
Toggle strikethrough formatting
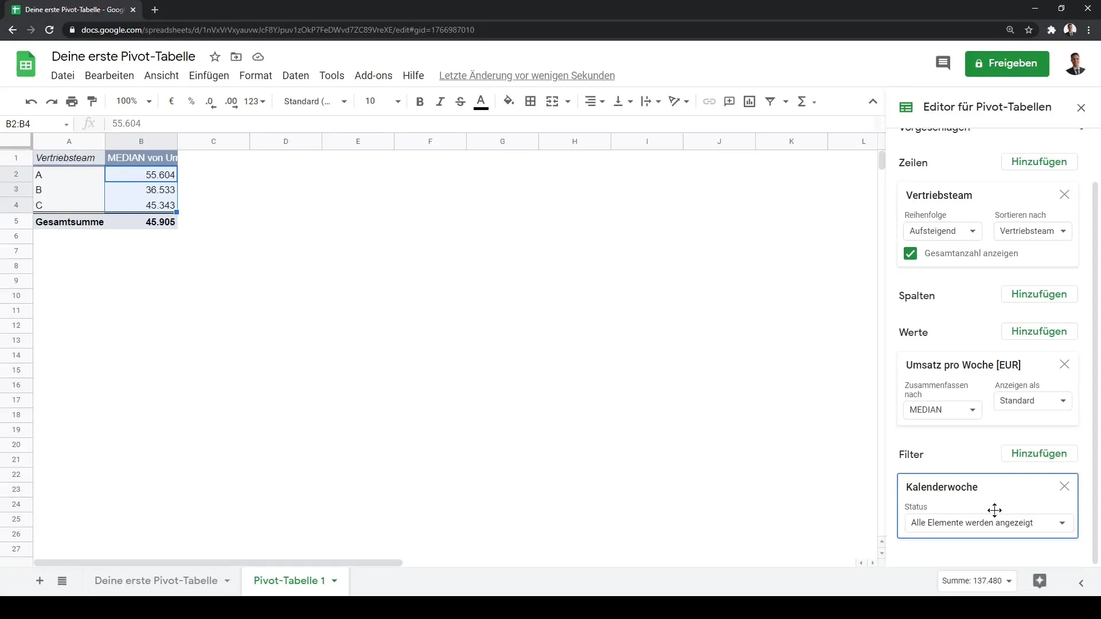tap(460, 101)
